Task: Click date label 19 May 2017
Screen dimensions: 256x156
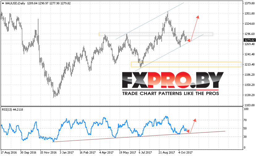Action: (x=128, y=153)
